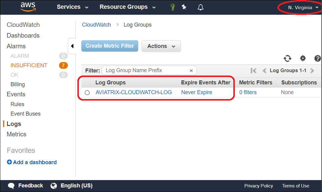Screen dimensions: 322x192
Task: Open the Actions dropdown
Action: click(x=161, y=46)
